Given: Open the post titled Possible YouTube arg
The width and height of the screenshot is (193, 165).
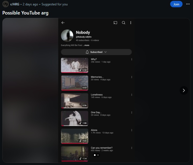Looking at the screenshot, I should tap(25, 13).
